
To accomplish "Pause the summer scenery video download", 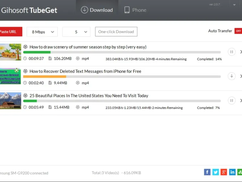I will [231, 52].
